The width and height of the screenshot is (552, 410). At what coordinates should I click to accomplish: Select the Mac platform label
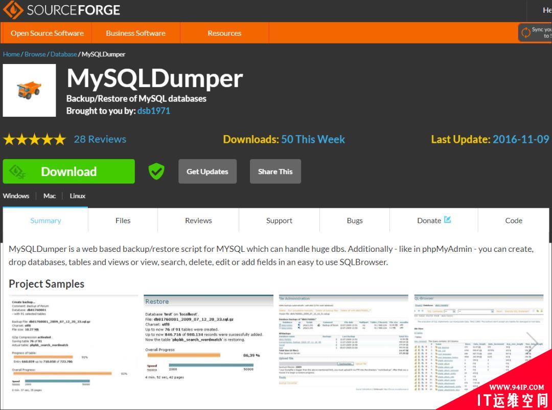[49, 196]
